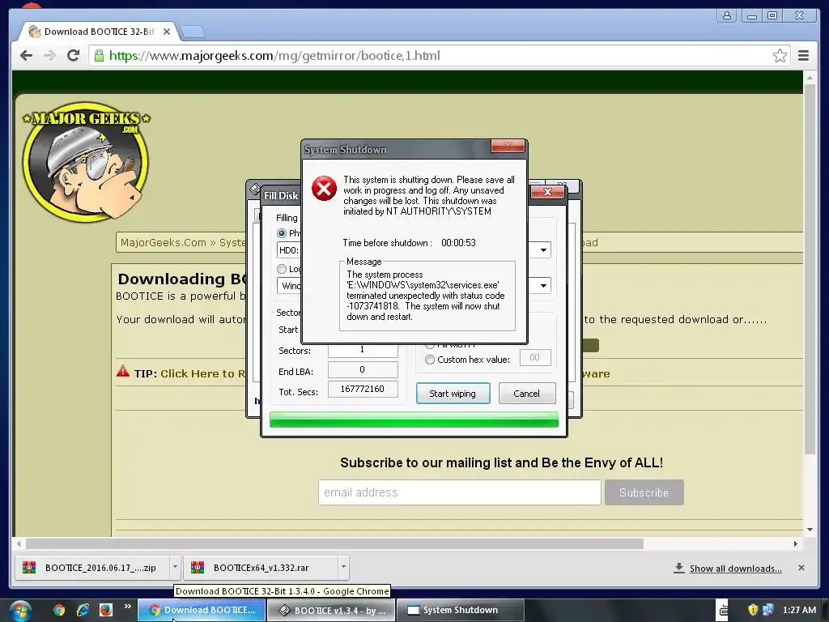Screen dimensions: 829x622
Task: Click the scroll right arrow
Action: [795, 543]
